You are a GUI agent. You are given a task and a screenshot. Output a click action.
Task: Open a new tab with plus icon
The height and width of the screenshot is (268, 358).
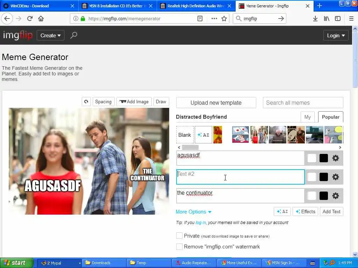(x=320, y=6)
